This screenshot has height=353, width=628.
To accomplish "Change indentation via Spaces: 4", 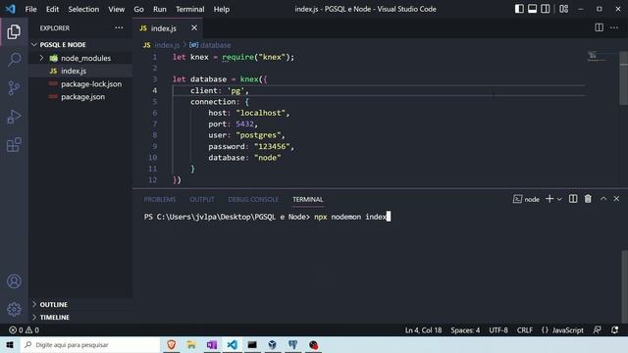I will tap(465, 330).
